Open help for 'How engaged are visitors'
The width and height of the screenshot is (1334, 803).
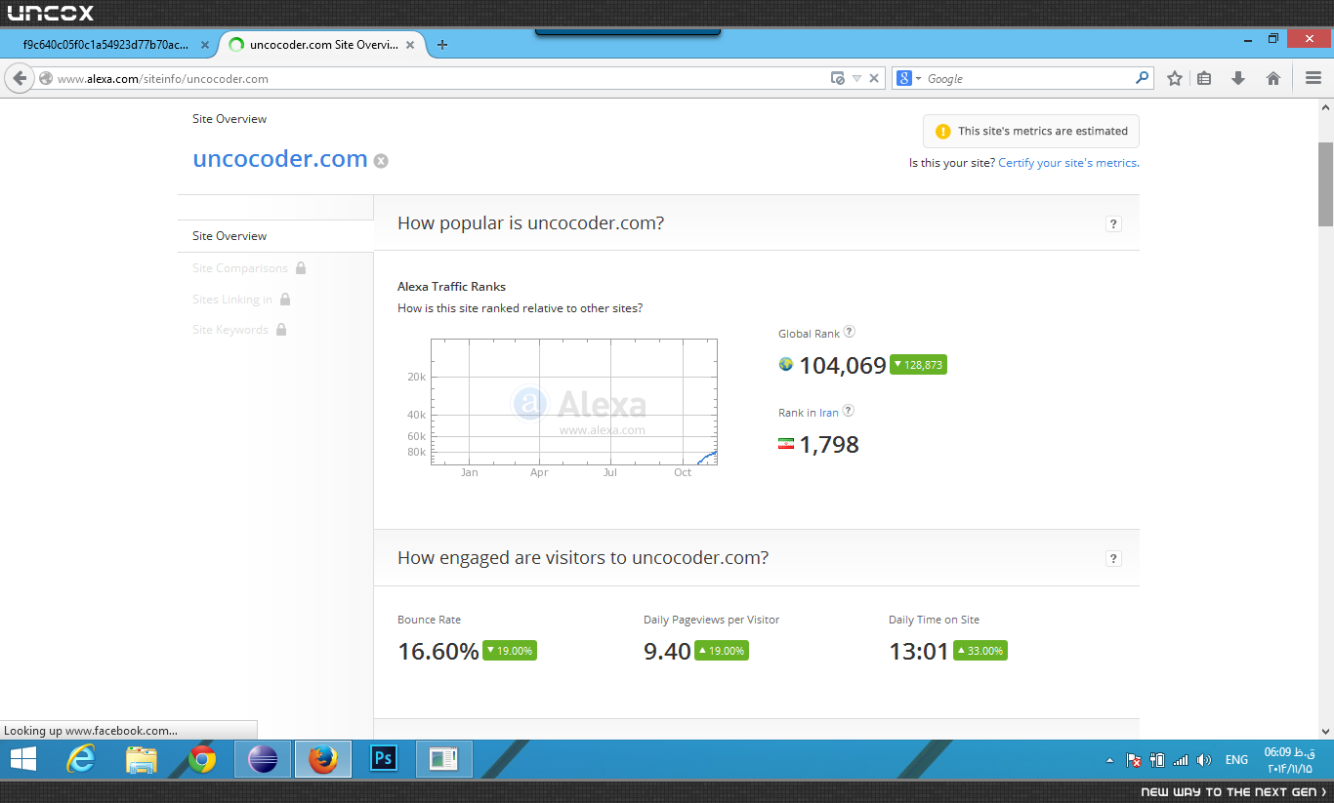[1113, 559]
